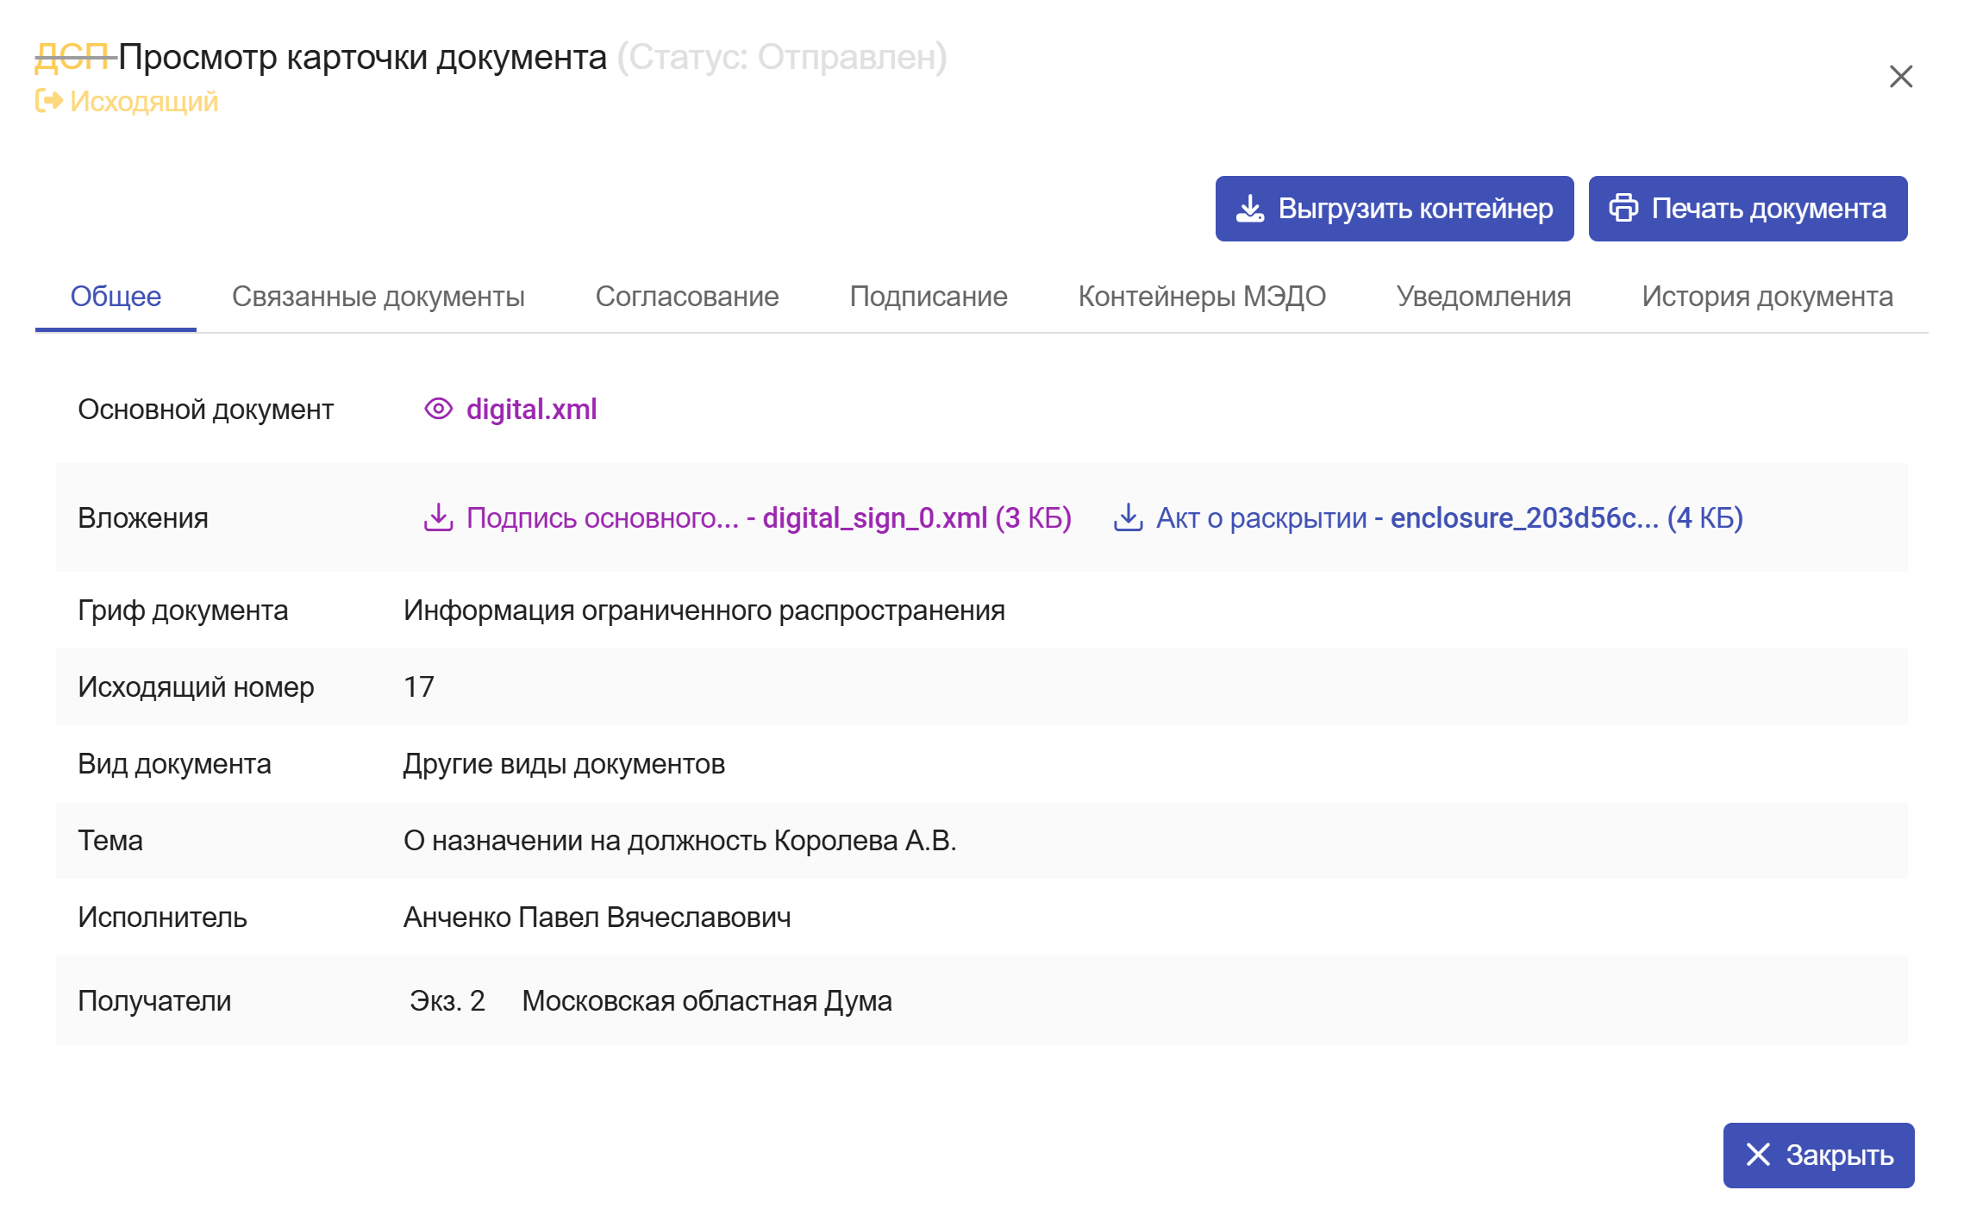The height and width of the screenshot is (1209, 1964).
Task: Click the Основной документ field label
Action: 205,410
